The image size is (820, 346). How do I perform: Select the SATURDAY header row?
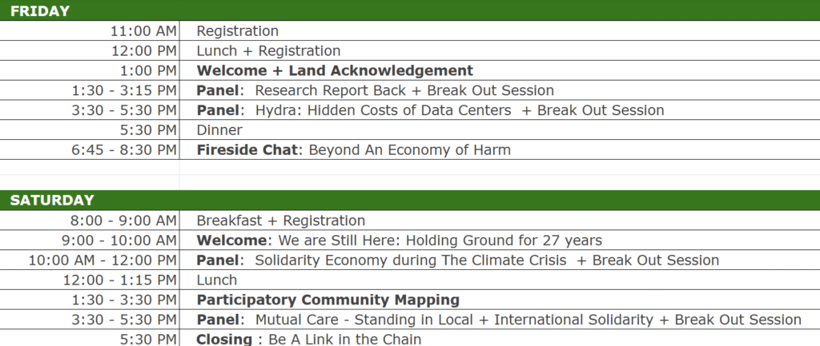pyautogui.click(x=410, y=201)
